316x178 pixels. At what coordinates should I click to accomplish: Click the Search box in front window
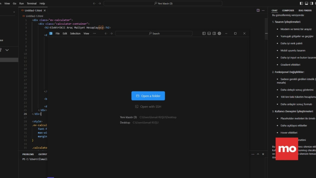[154, 33]
